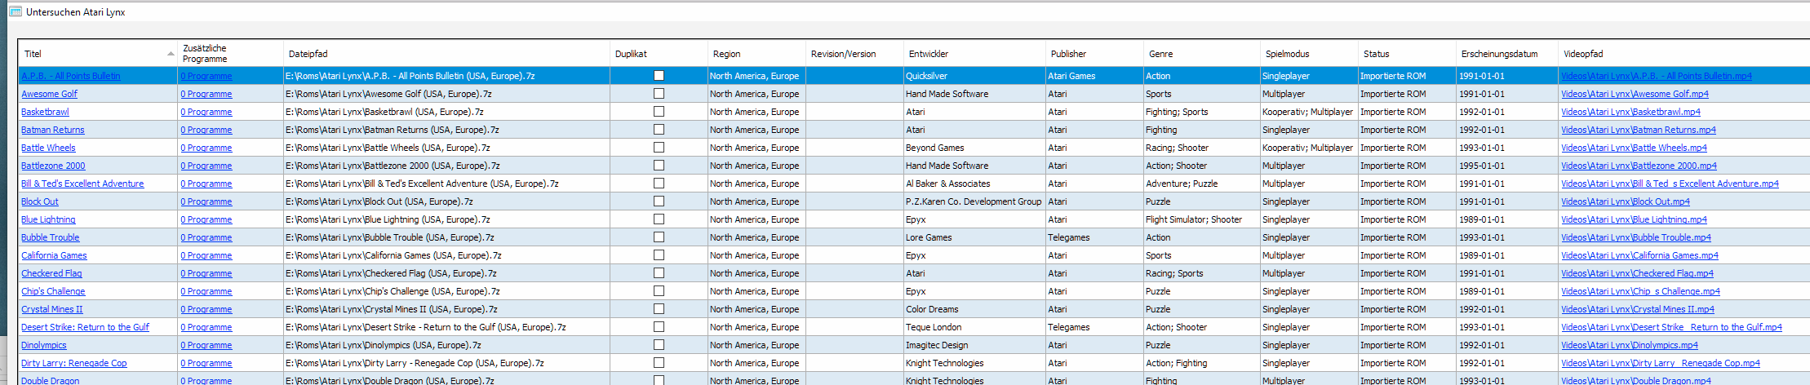Open the Bubble Trouble title link
Image resolution: width=1810 pixels, height=385 pixels.
click(x=50, y=237)
